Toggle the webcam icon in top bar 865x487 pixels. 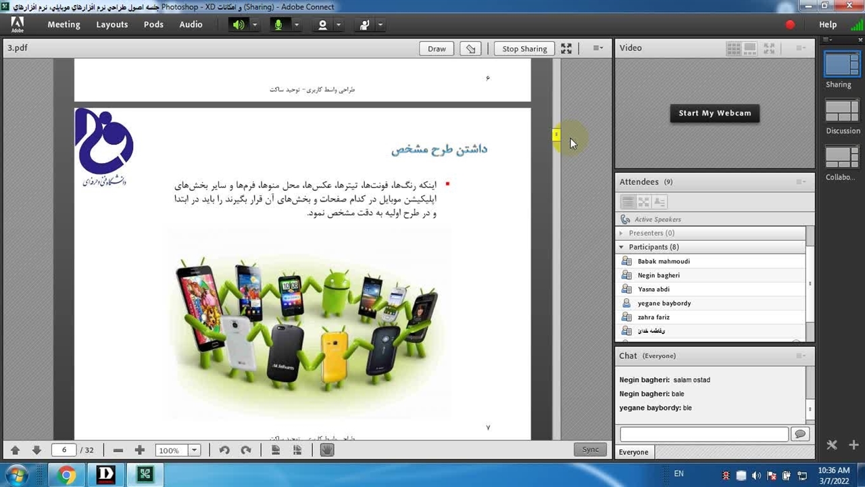(x=322, y=25)
